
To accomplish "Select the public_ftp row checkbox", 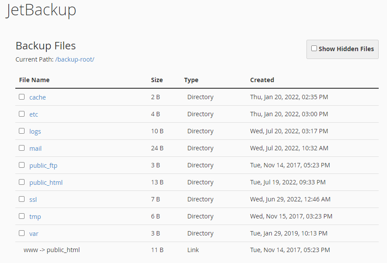I will coord(21,165).
